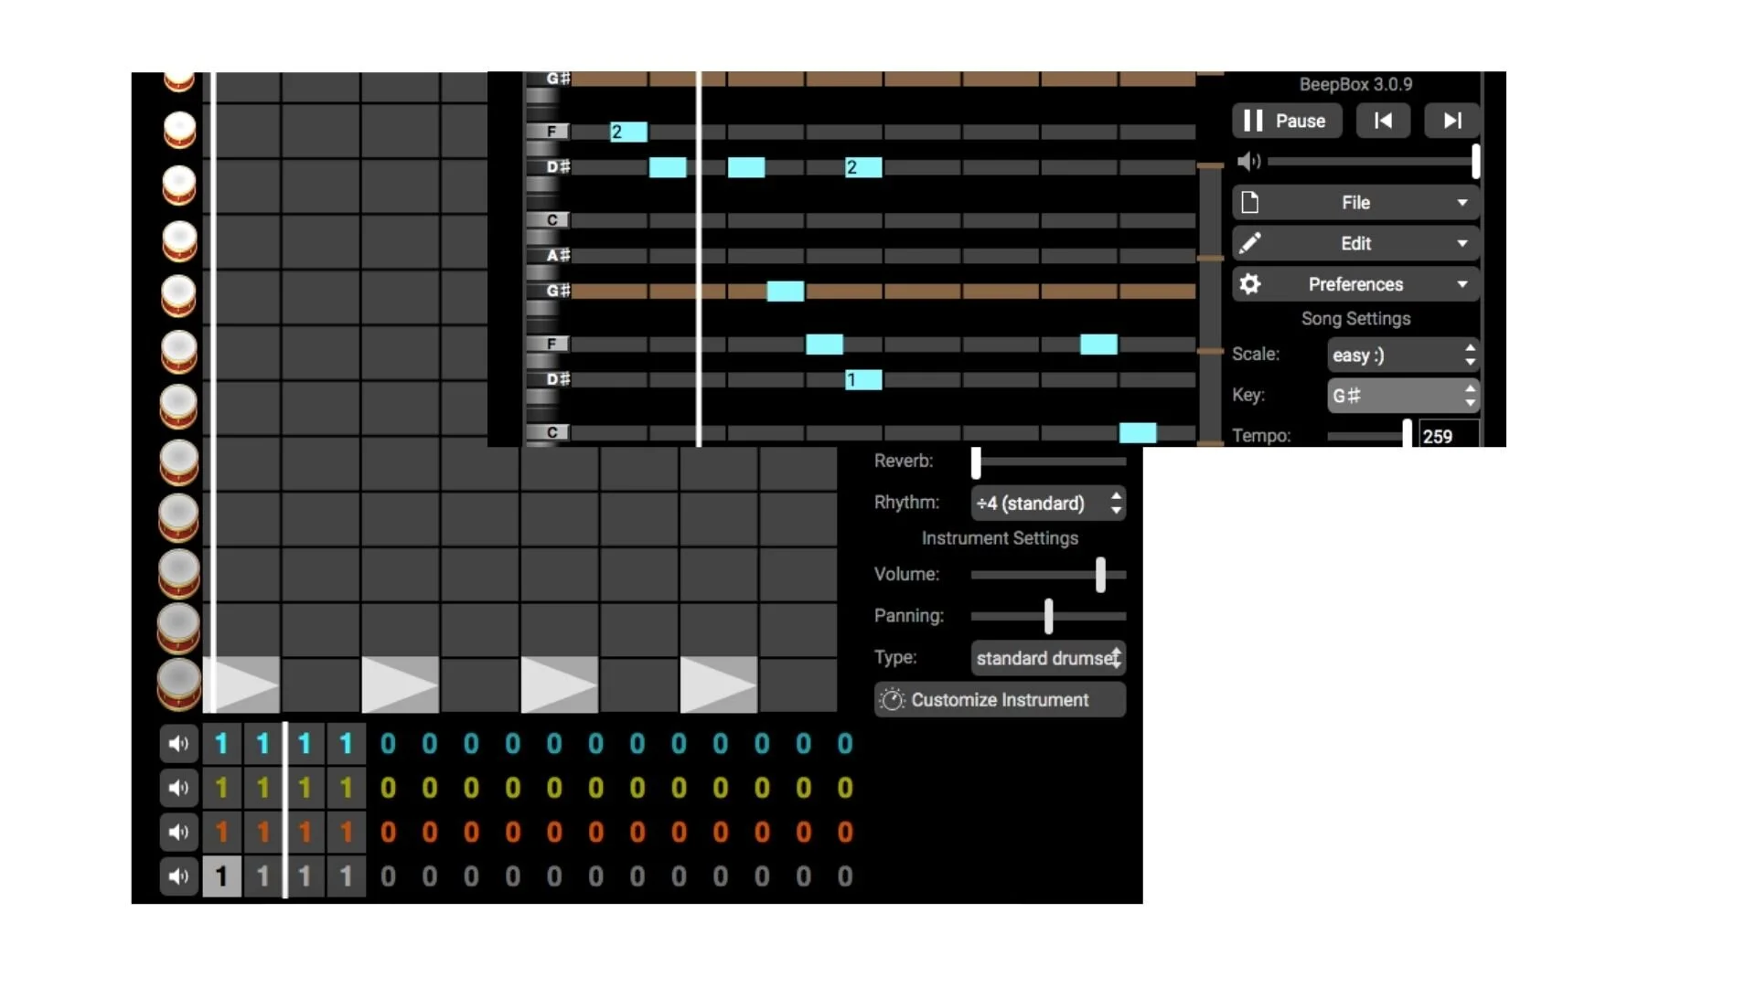
Task: Click the skip-to-end playback icon
Action: 1451,121
